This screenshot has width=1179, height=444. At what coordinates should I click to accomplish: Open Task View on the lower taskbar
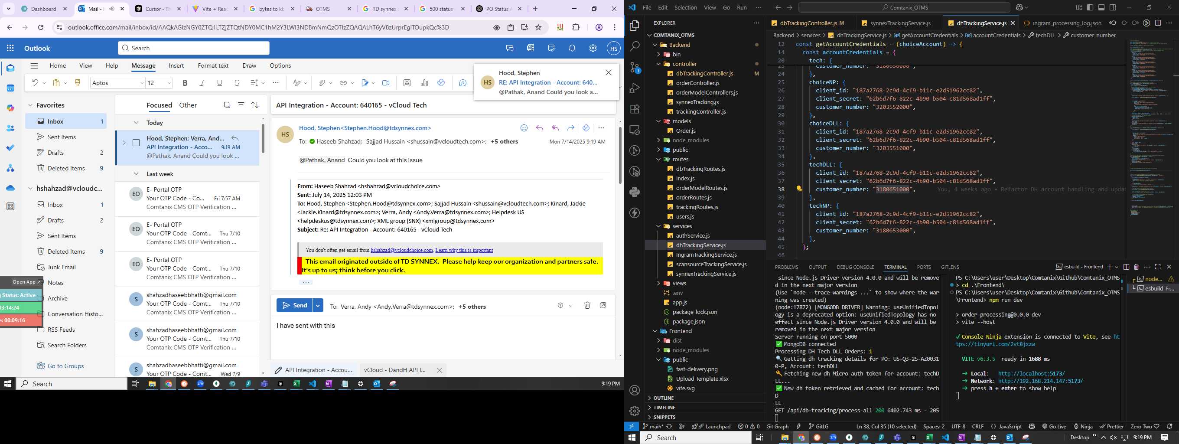pyautogui.click(x=759, y=437)
